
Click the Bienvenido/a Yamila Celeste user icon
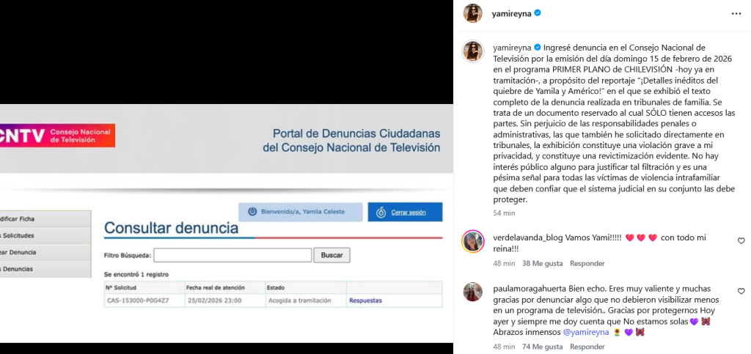click(x=252, y=212)
